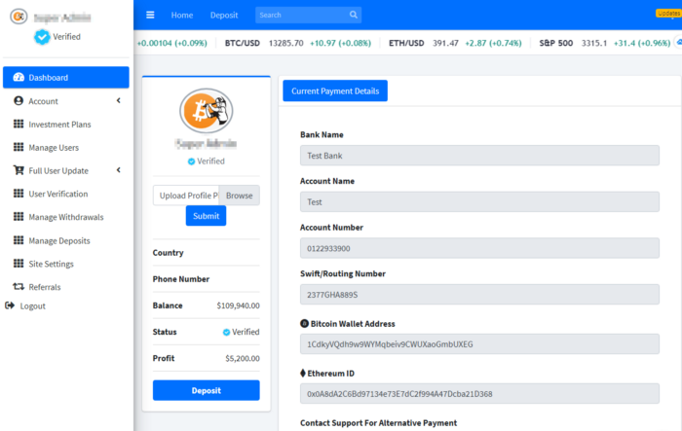
Task: Click the Account Name field
Action: click(479, 202)
